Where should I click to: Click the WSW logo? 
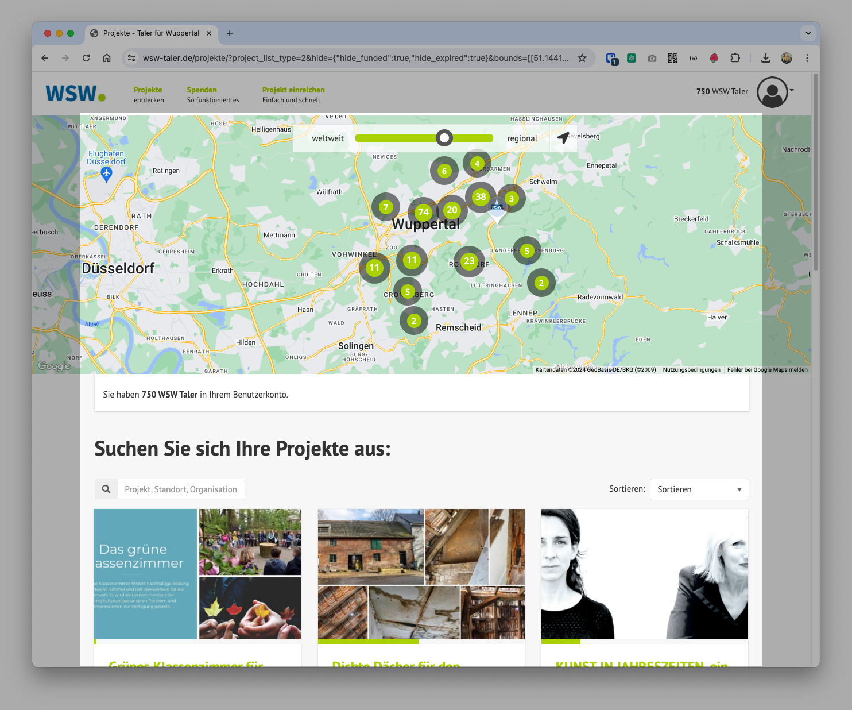click(x=75, y=93)
